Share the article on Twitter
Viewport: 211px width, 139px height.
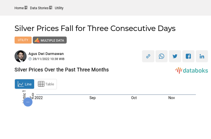point(175,56)
